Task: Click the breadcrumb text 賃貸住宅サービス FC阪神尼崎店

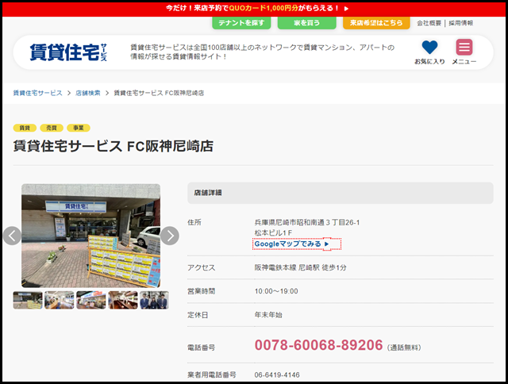Action: coord(159,94)
